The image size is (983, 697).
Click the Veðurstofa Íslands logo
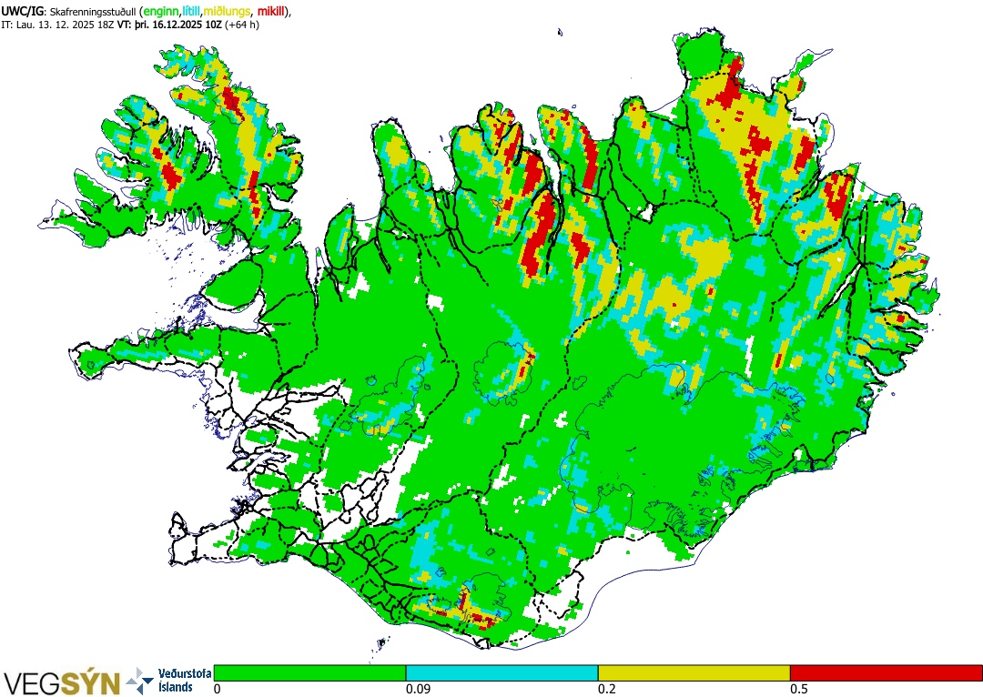point(169,680)
